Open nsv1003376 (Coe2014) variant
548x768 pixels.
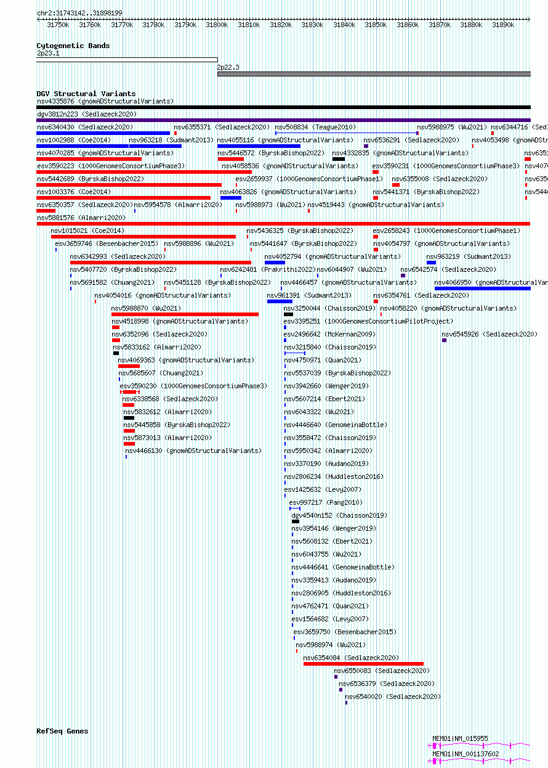pos(74,192)
